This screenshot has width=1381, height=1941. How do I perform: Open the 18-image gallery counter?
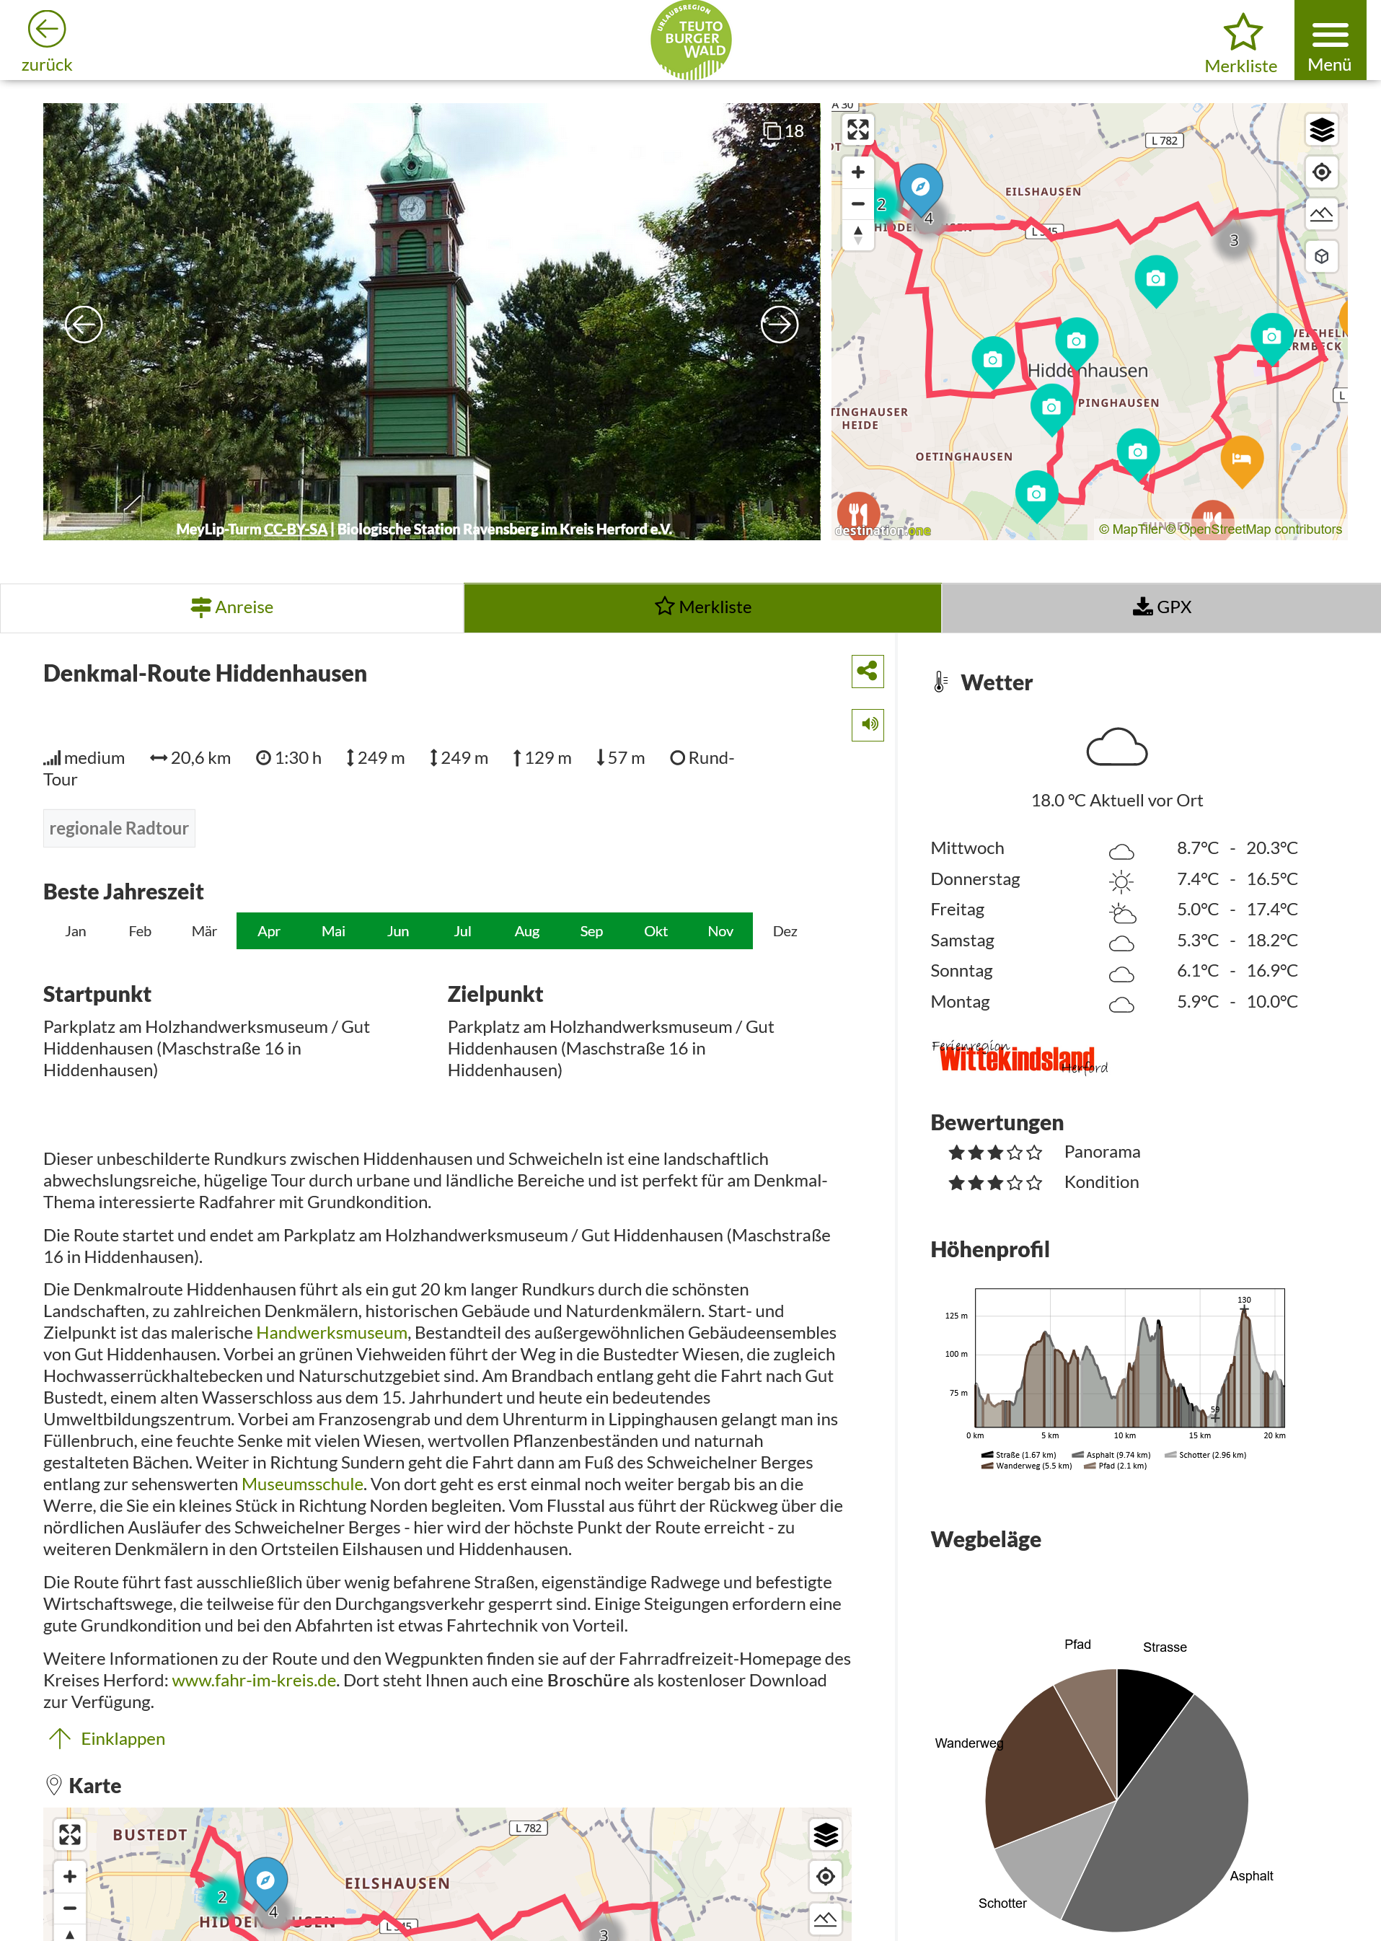[784, 131]
